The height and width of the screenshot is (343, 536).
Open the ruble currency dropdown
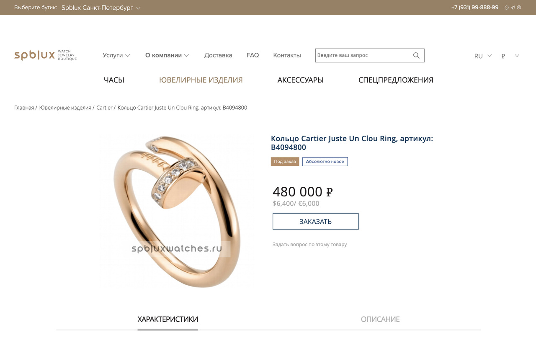[x=510, y=56]
